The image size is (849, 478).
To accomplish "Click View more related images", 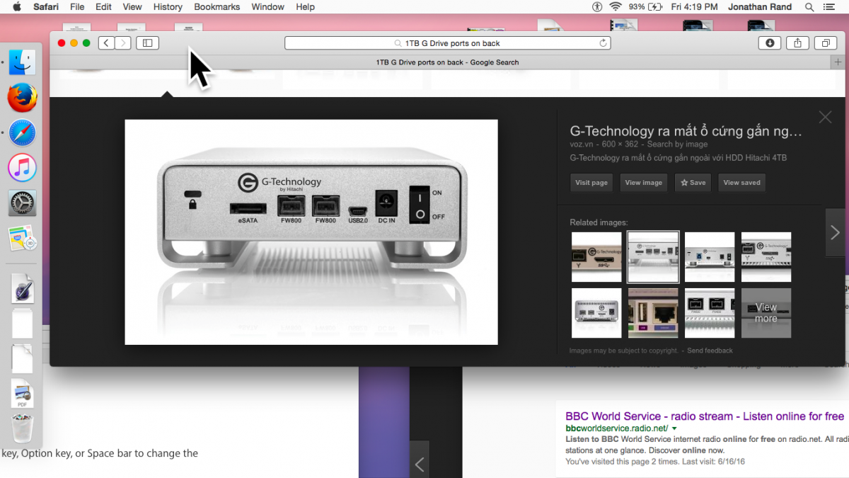I will pos(766,313).
